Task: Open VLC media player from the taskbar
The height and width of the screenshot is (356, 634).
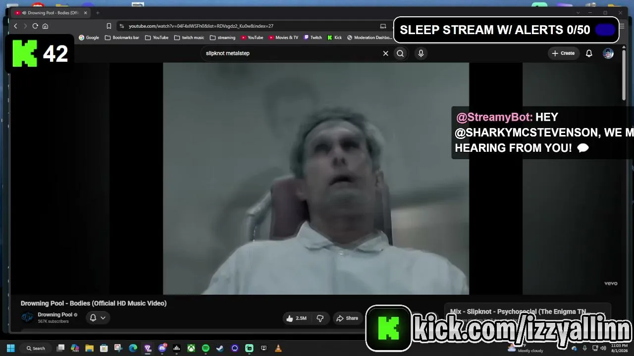Action: tap(278, 348)
